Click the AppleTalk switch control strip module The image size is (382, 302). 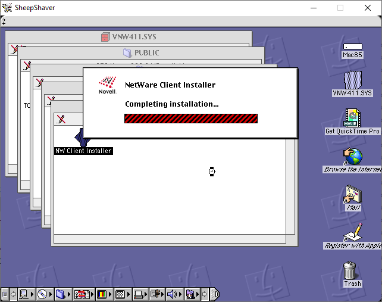coord(26,294)
